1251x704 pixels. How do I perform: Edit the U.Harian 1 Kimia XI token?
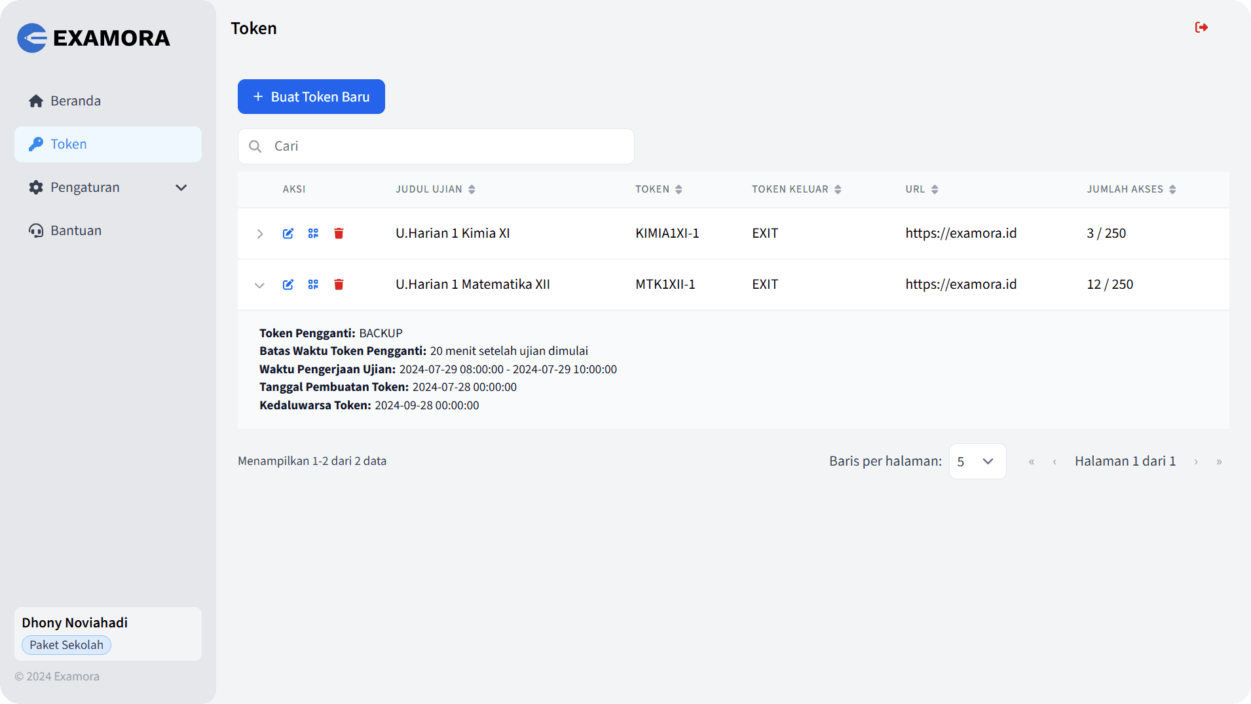[x=288, y=233]
